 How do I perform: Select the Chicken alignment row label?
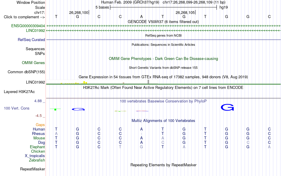[38, 151]
